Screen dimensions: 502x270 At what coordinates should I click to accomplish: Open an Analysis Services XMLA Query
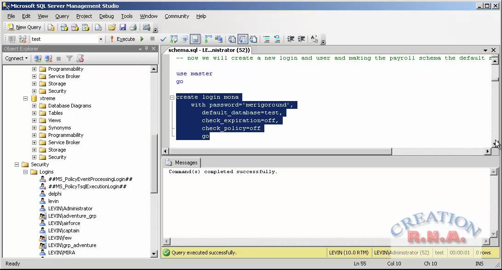86,28
